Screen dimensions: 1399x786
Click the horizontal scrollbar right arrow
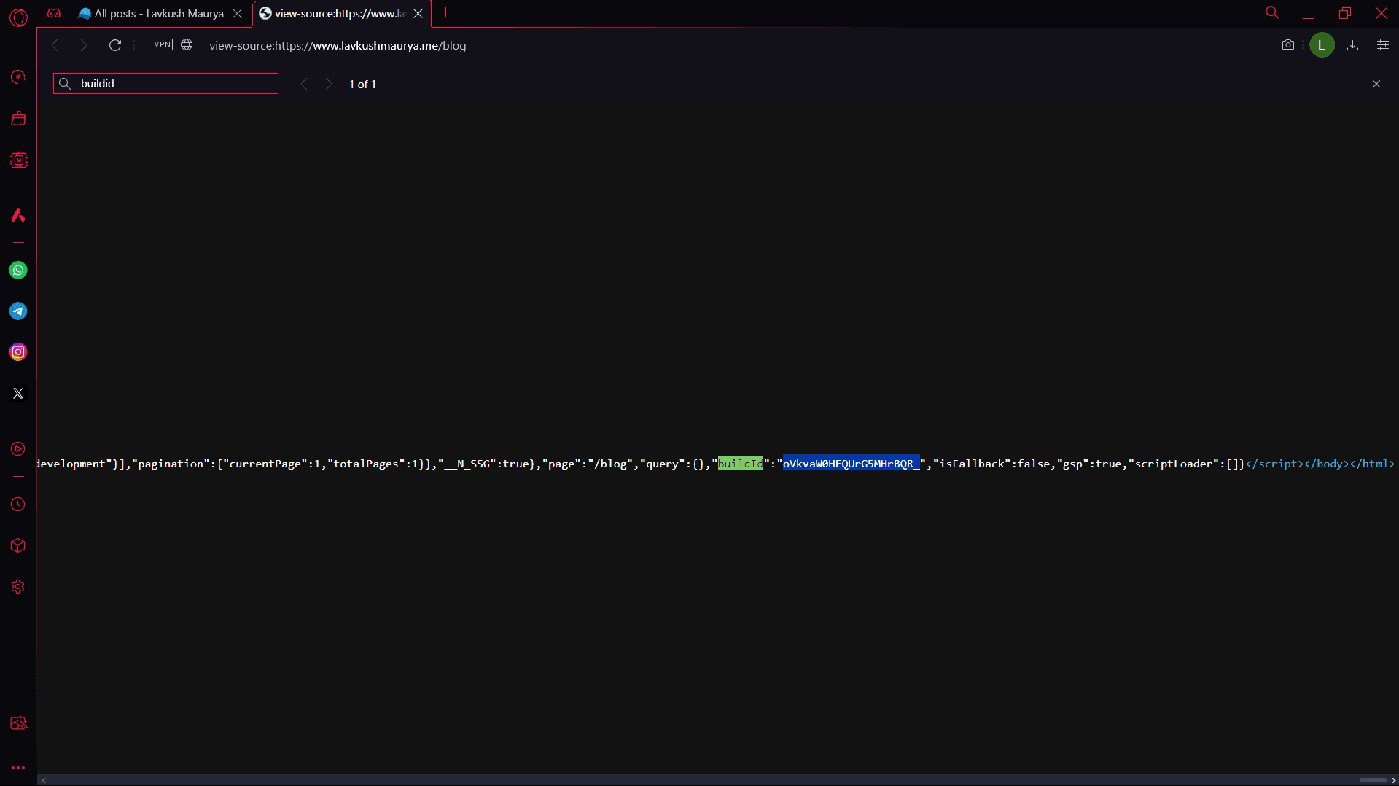(x=1393, y=780)
